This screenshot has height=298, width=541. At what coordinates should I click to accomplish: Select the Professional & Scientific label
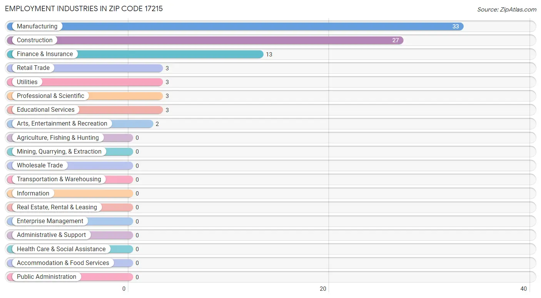50,96
